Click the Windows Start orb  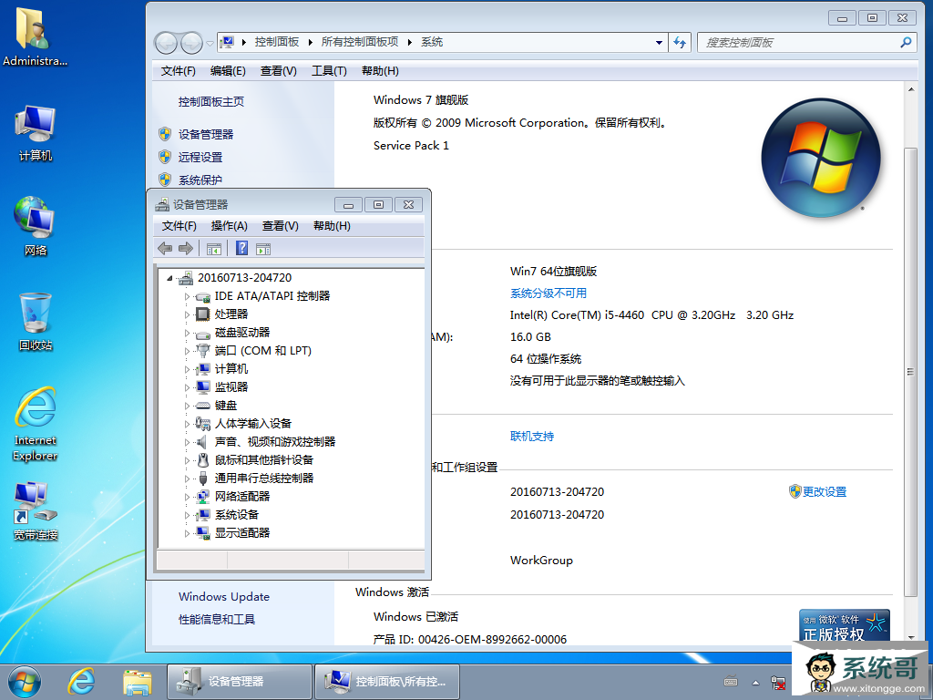click(24, 682)
